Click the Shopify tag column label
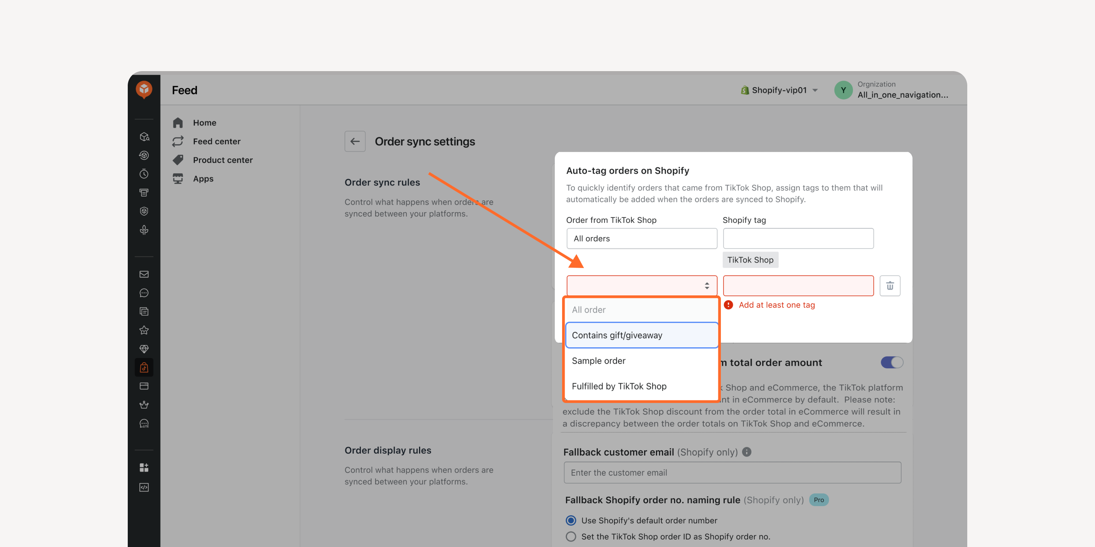The height and width of the screenshot is (547, 1095). pos(744,220)
